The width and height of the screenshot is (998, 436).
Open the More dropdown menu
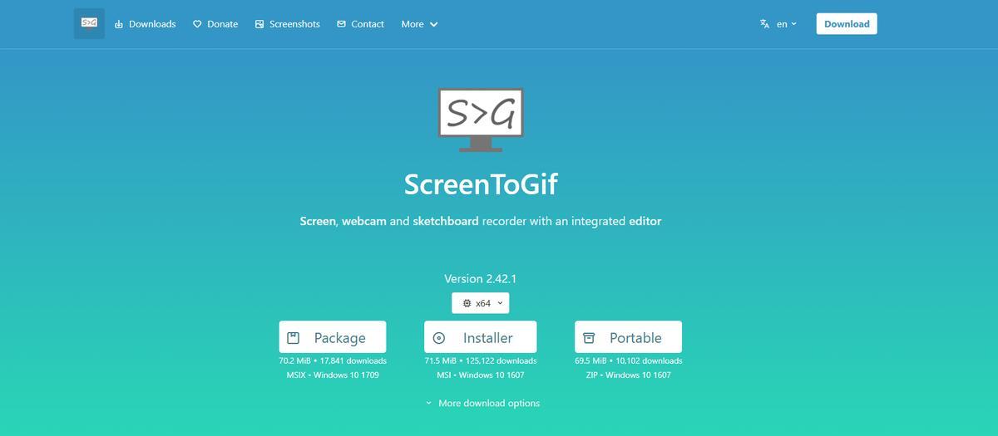click(x=419, y=24)
